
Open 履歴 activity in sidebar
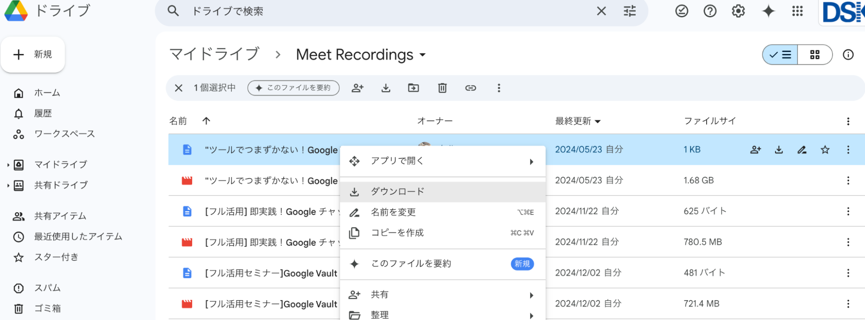click(43, 113)
